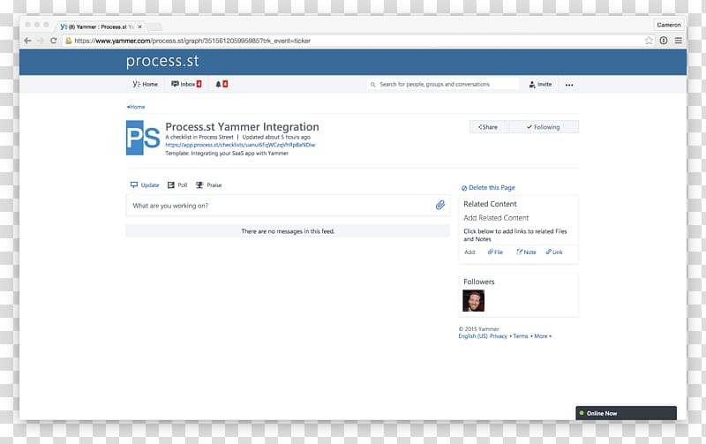Open the Chrome hamburger menu
This screenshot has height=444, width=706.
click(x=678, y=41)
